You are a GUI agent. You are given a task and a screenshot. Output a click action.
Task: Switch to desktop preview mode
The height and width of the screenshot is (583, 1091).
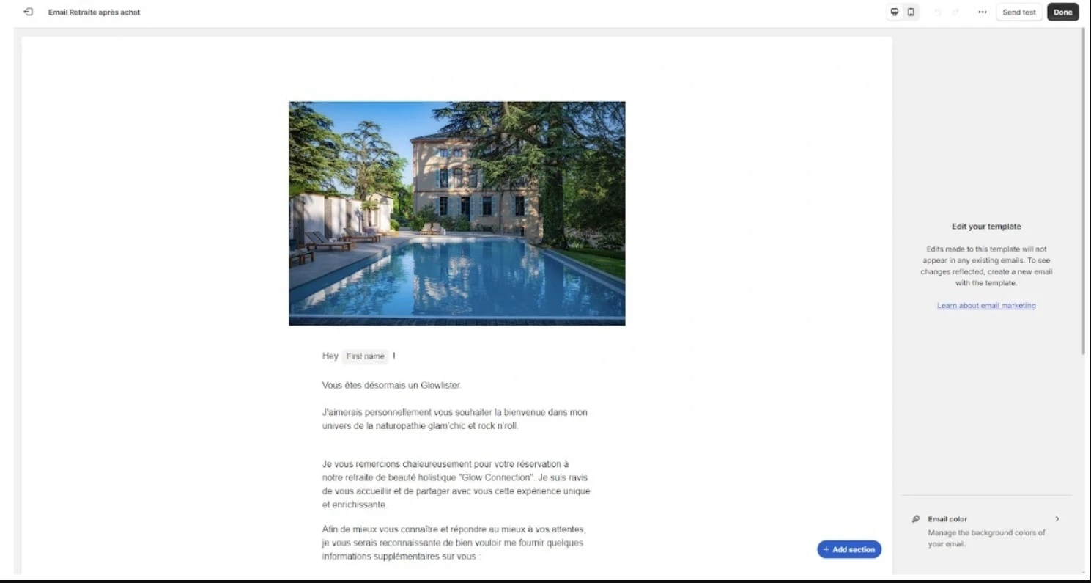(x=895, y=12)
